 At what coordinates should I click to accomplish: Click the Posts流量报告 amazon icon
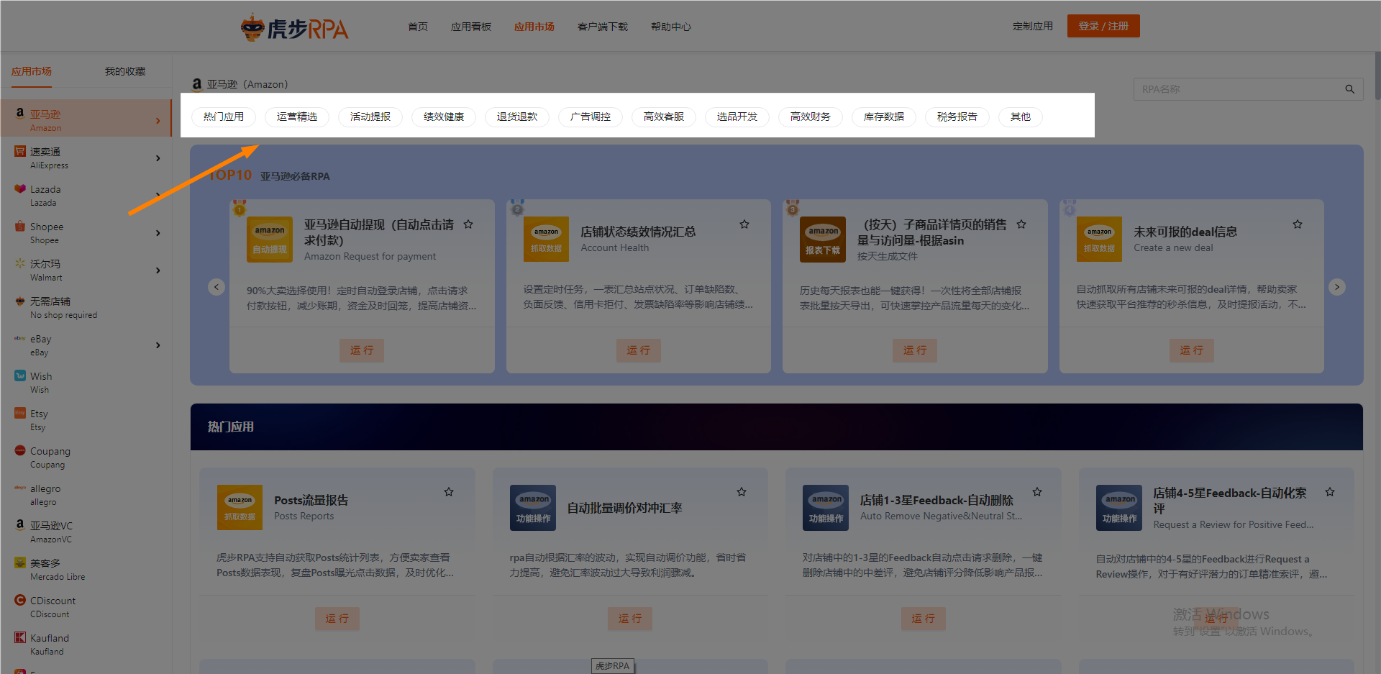point(240,508)
